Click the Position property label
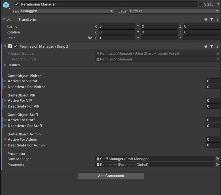Image resolution: width=221 pixels, height=195 pixels. (x=13, y=26)
